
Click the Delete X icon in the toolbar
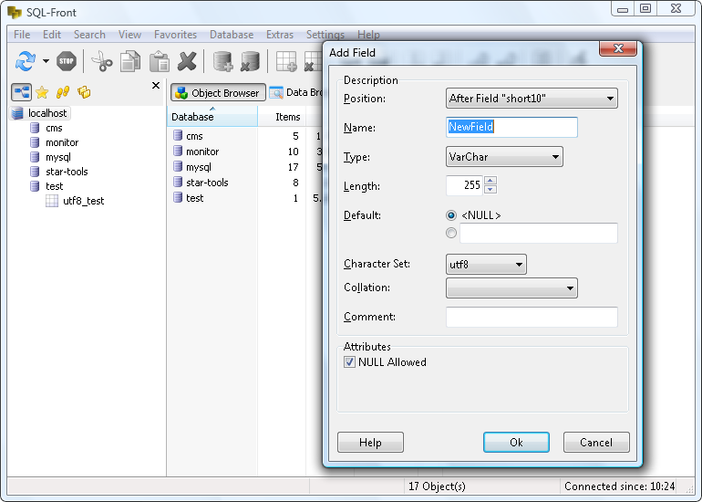(187, 61)
